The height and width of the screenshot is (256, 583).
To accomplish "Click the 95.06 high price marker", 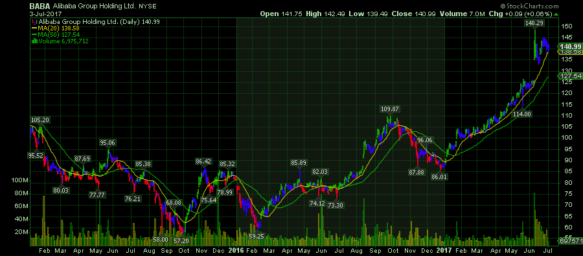I will pos(108,142).
